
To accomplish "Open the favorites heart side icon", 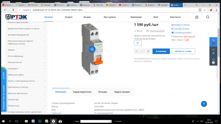I will click(213, 51).
